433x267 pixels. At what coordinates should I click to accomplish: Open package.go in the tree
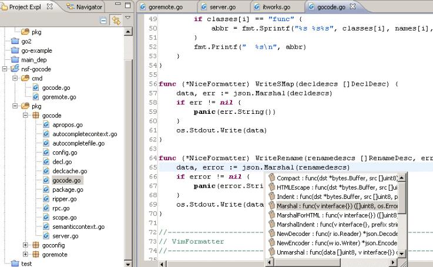(68, 190)
